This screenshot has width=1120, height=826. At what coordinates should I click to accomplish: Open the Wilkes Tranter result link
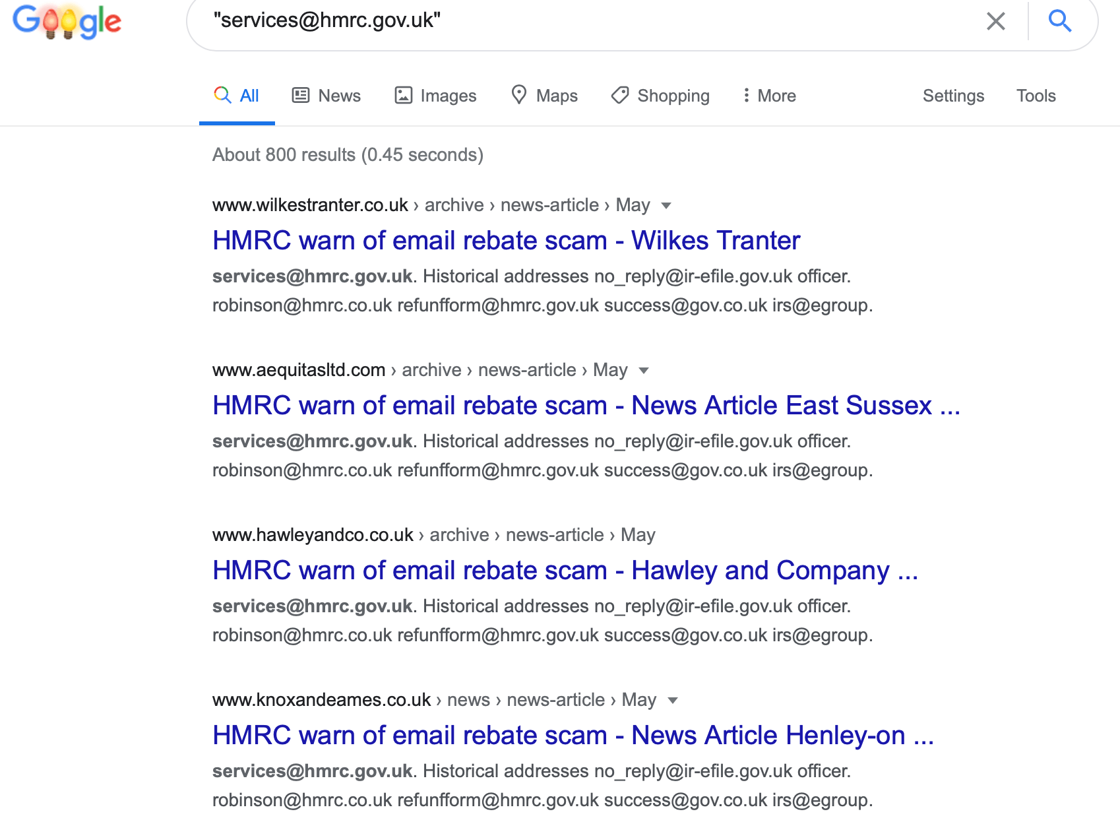(x=506, y=240)
